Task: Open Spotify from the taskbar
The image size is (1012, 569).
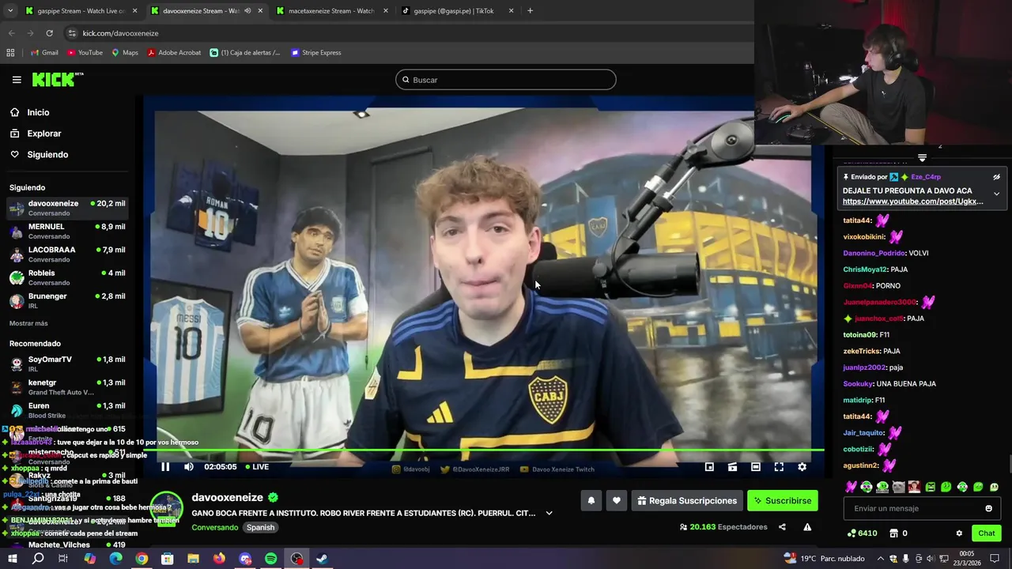Action: pos(271,559)
